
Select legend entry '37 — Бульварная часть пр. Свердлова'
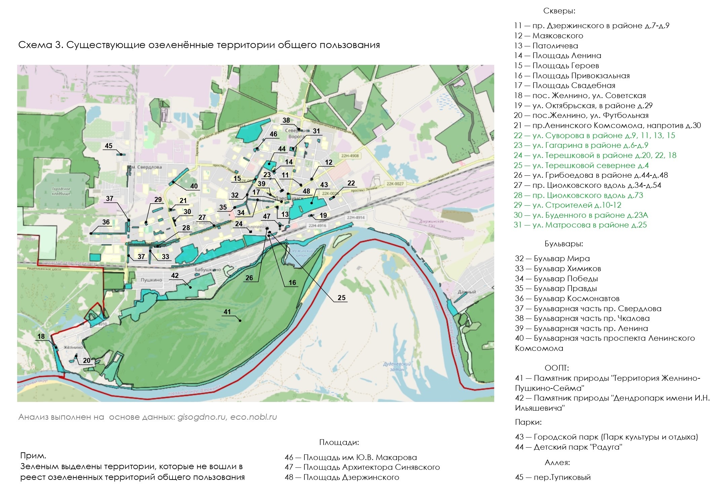(588, 308)
